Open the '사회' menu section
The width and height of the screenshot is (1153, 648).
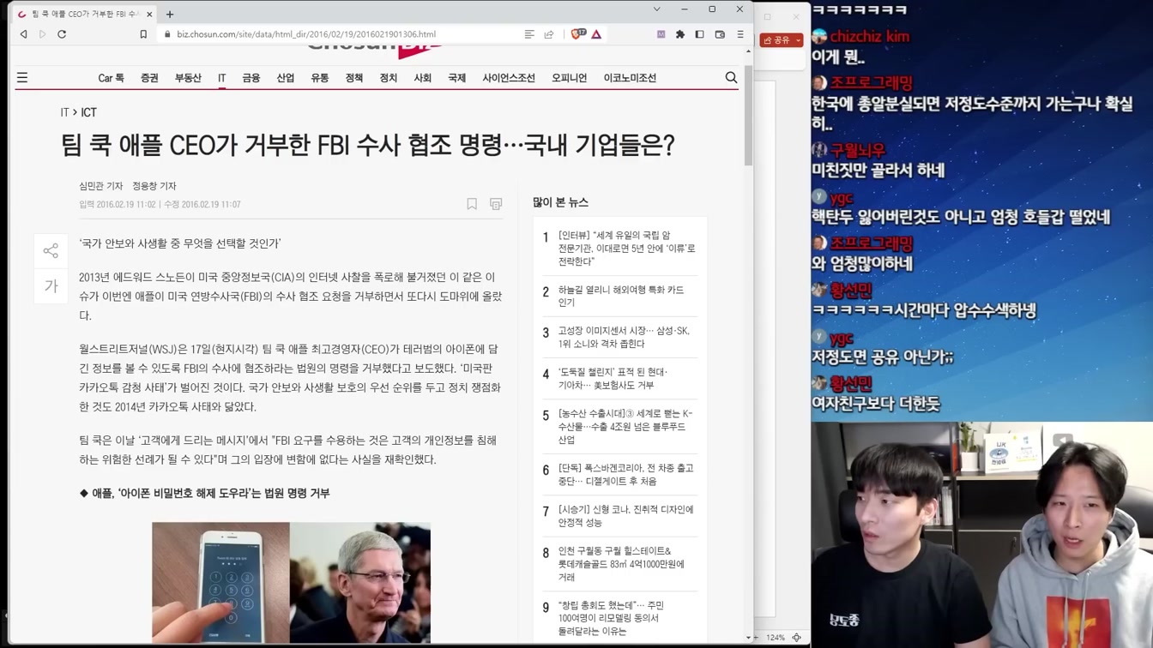[x=423, y=78]
